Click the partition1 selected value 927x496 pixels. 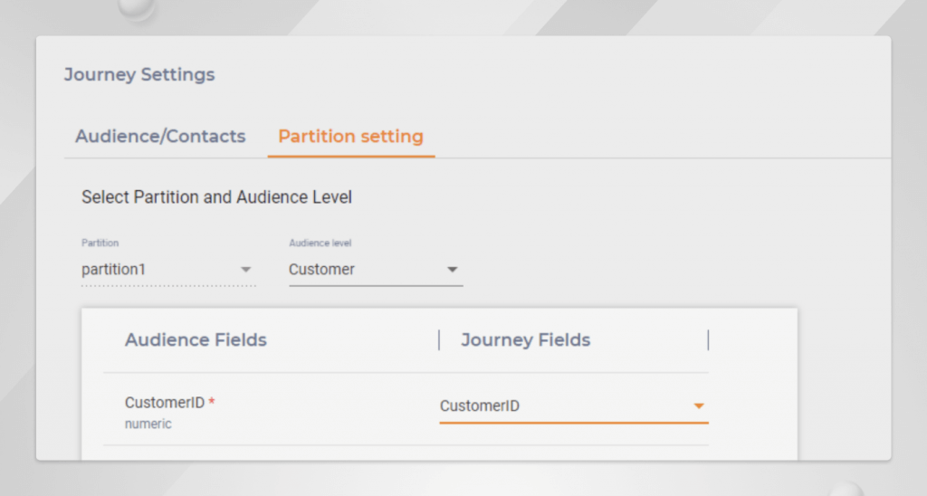[113, 270]
